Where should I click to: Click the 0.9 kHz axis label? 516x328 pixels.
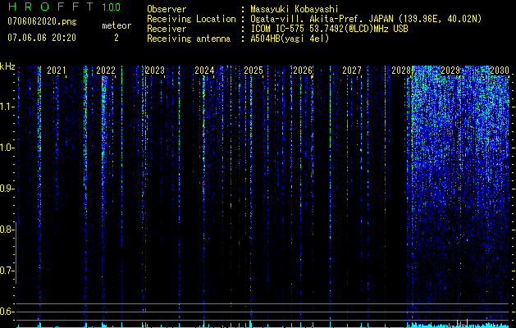[x=6, y=189]
